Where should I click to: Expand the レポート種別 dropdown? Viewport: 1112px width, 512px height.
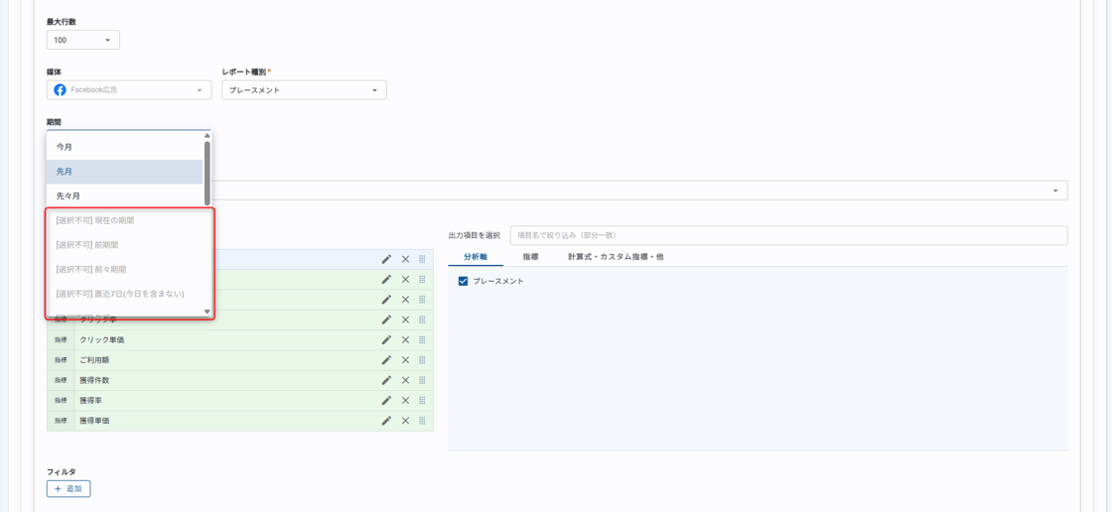pos(304,90)
